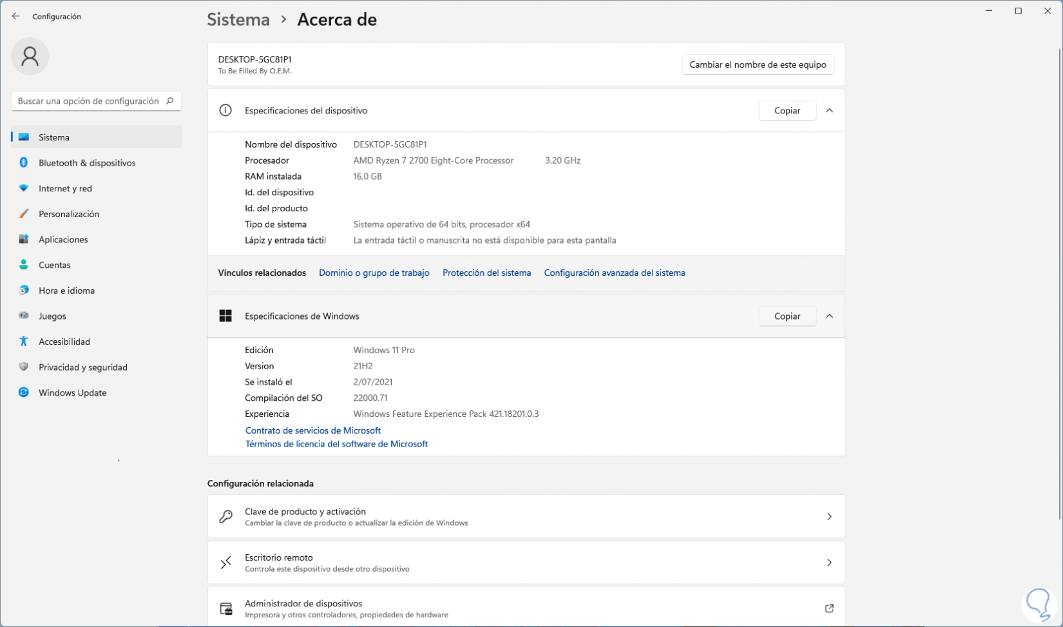The width and height of the screenshot is (1063, 627).
Task: Open the Juegos gamepad icon
Action: click(24, 316)
